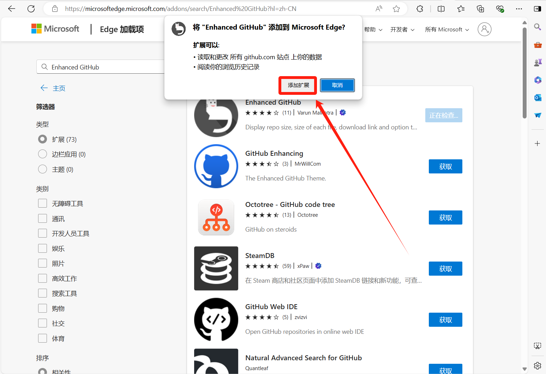Open the Extensions puzzle icon

[420, 9]
